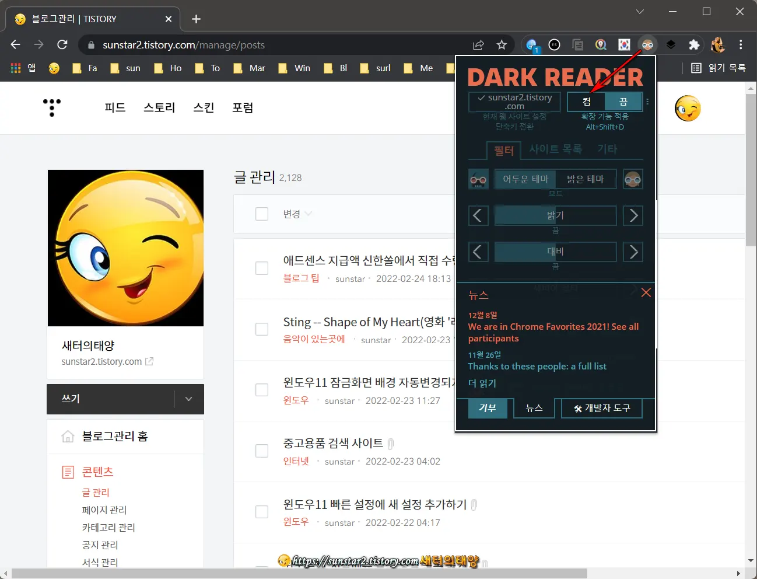Open new browser tab
This screenshot has width=757, height=579.
196,19
